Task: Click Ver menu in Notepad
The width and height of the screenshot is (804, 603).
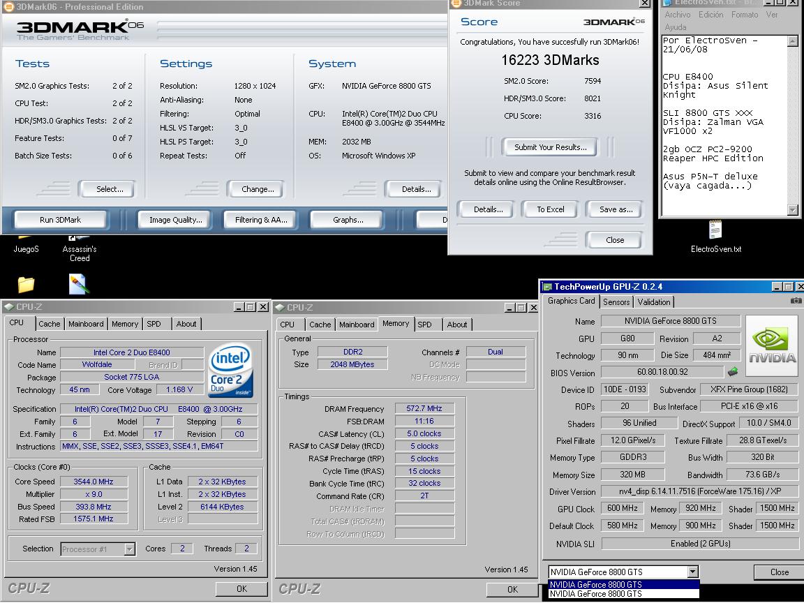Action: 772,15
